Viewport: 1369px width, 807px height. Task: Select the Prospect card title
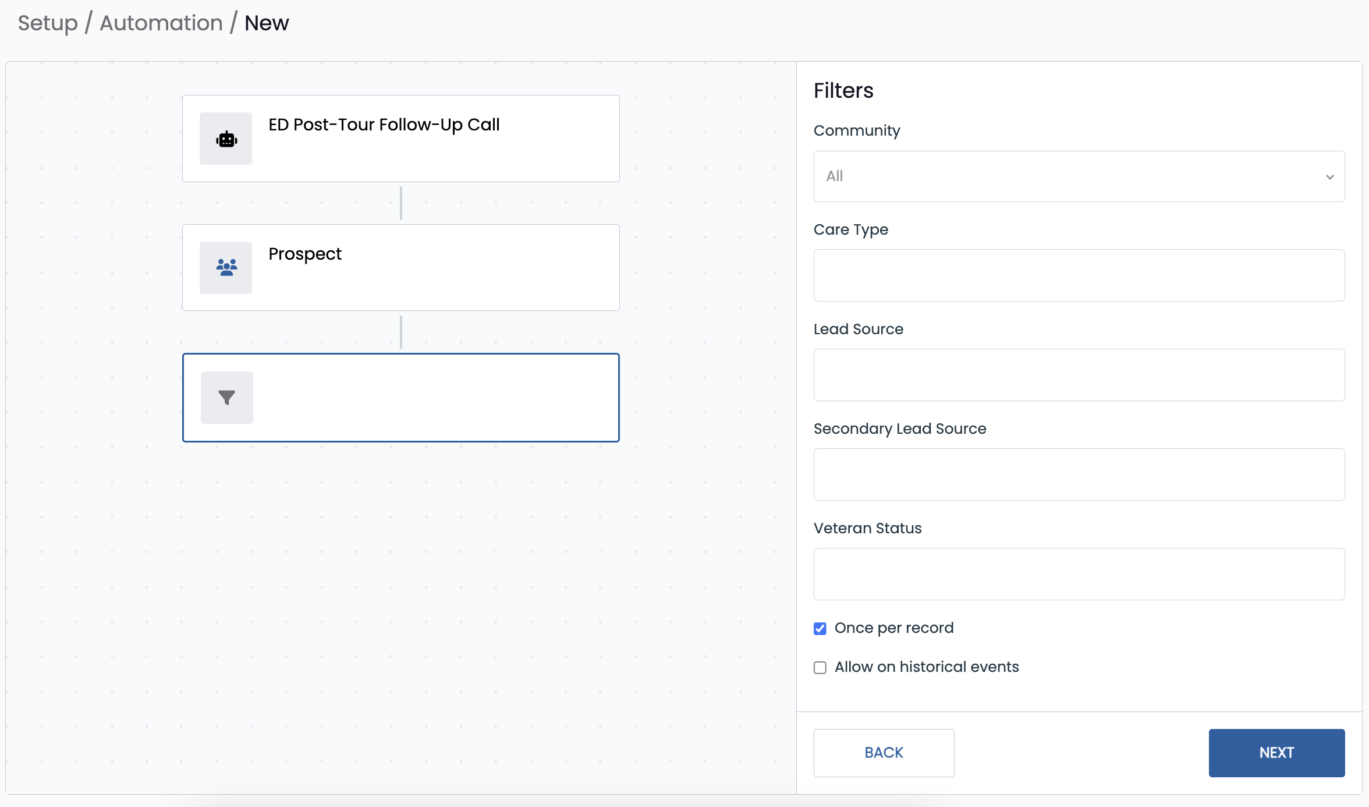point(305,254)
